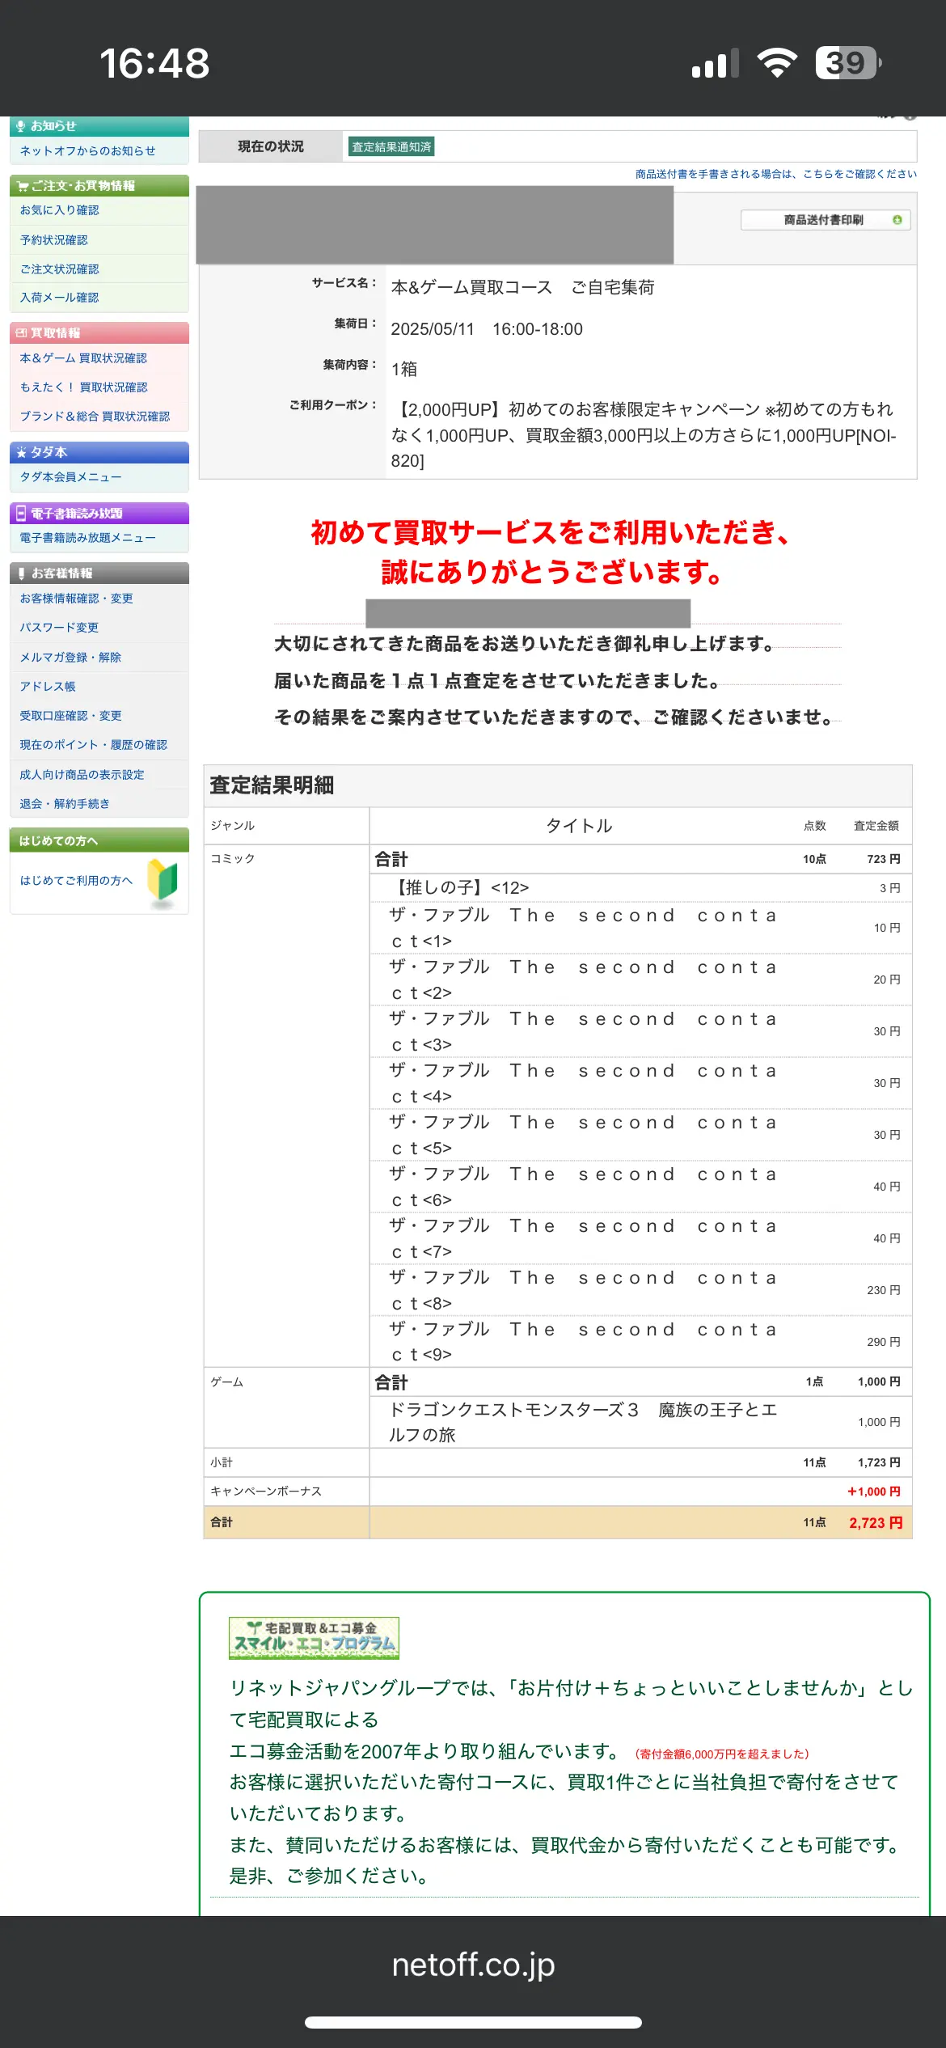Click 査定結果明細 section heading
This screenshot has height=2048, width=946.
pyautogui.click(x=272, y=785)
